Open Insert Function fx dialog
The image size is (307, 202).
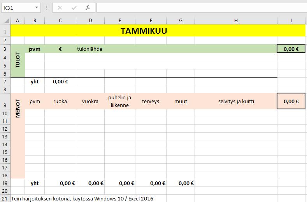(88, 8)
